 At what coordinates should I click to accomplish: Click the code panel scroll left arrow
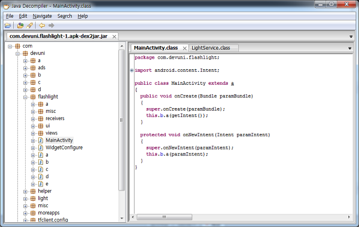(x=133, y=217)
